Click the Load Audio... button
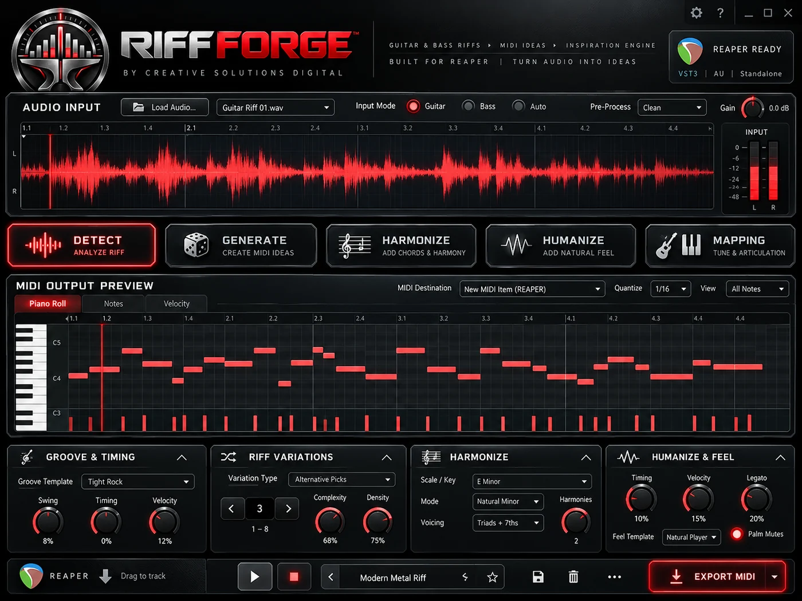The height and width of the screenshot is (601, 802). 165,107
